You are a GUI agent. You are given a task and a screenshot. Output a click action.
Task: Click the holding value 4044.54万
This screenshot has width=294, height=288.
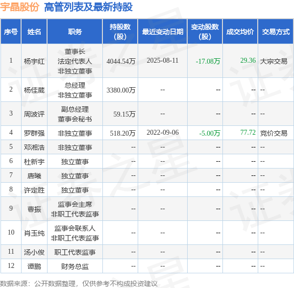(x=121, y=61)
